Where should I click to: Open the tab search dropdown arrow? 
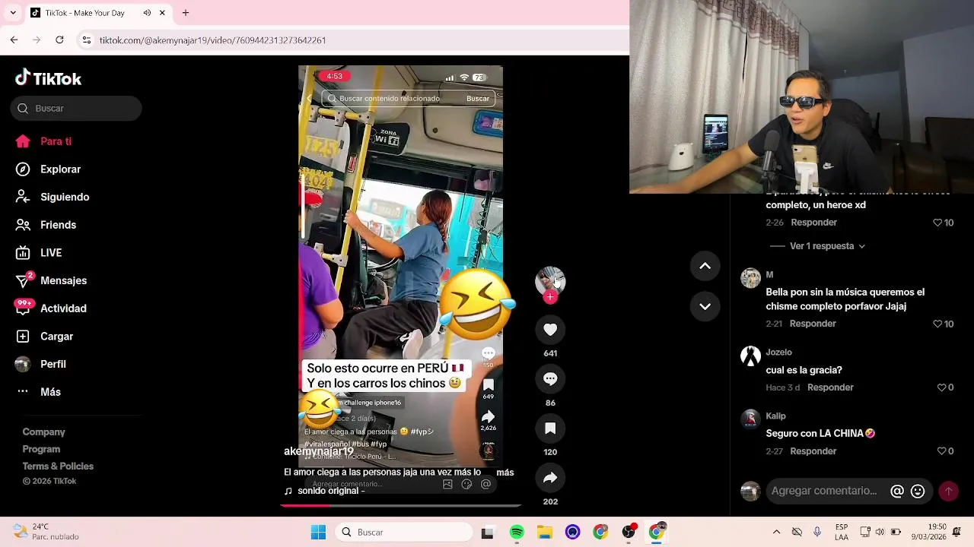(13, 13)
